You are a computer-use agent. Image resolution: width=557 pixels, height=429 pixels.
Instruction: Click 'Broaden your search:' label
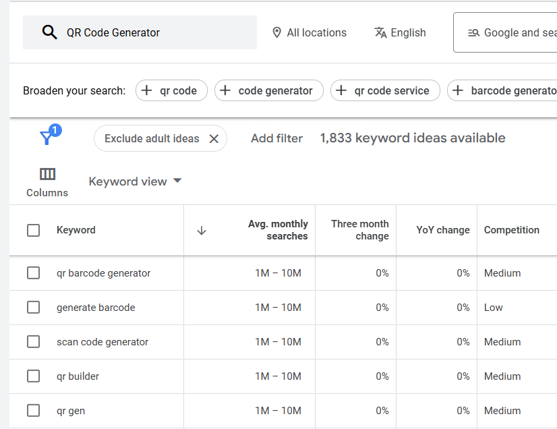(x=74, y=90)
